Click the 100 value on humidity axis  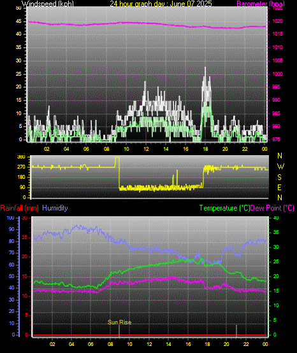(x=11, y=218)
